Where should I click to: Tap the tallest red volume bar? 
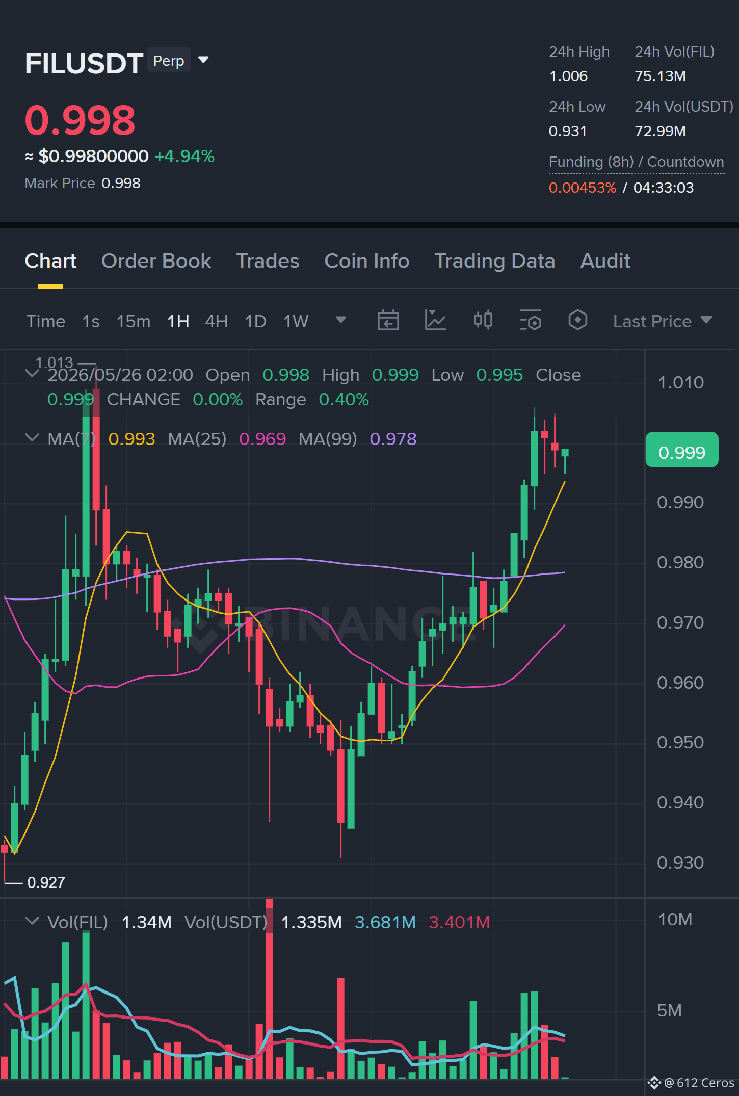269,988
